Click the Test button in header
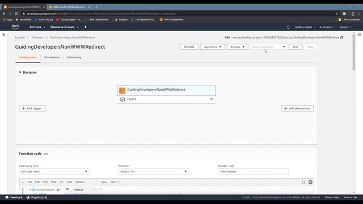363x204 pixels. pyautogui.click(x=295, y=46)
